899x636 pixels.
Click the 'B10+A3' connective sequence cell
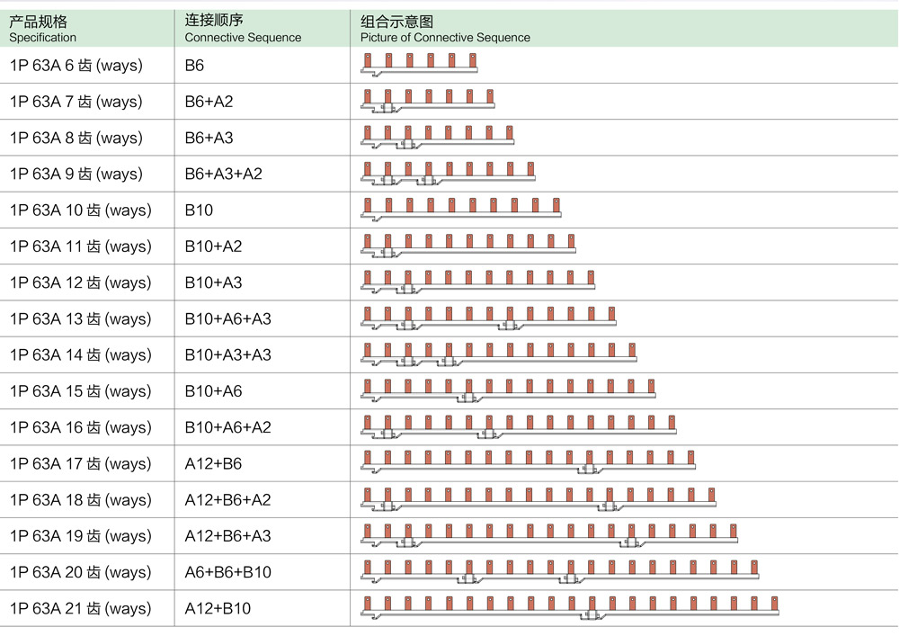pos(262,282)
